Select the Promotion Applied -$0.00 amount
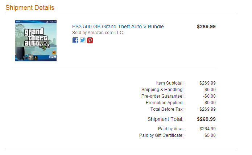Image resolution: width=252 pixels, height=155 pixels. [x=209, y=103]
